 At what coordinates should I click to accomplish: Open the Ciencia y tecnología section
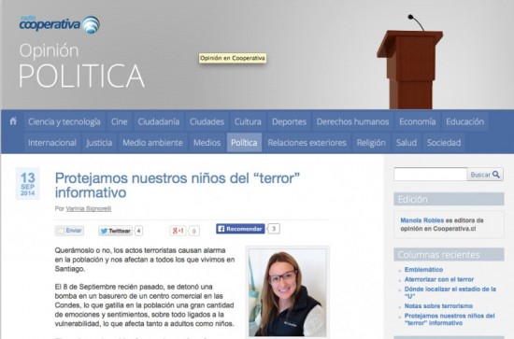(64, 121)
